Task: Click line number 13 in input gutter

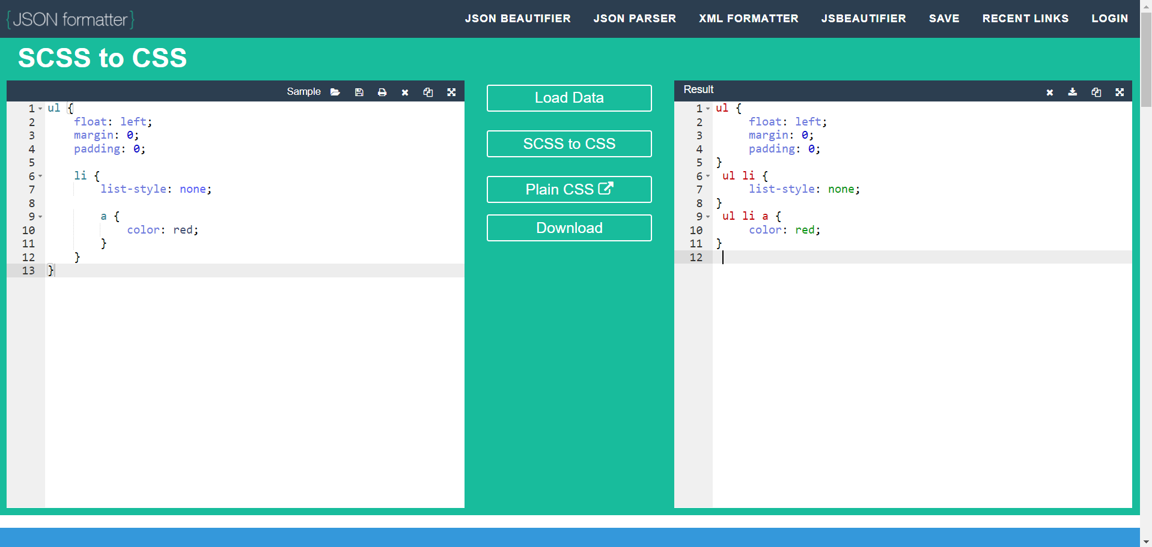Action: tap(28, 271)
